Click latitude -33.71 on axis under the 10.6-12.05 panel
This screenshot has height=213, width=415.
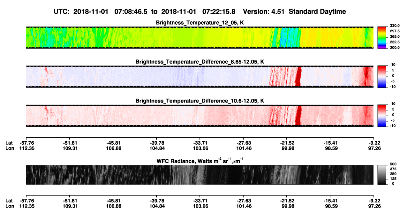coord(200,143)
